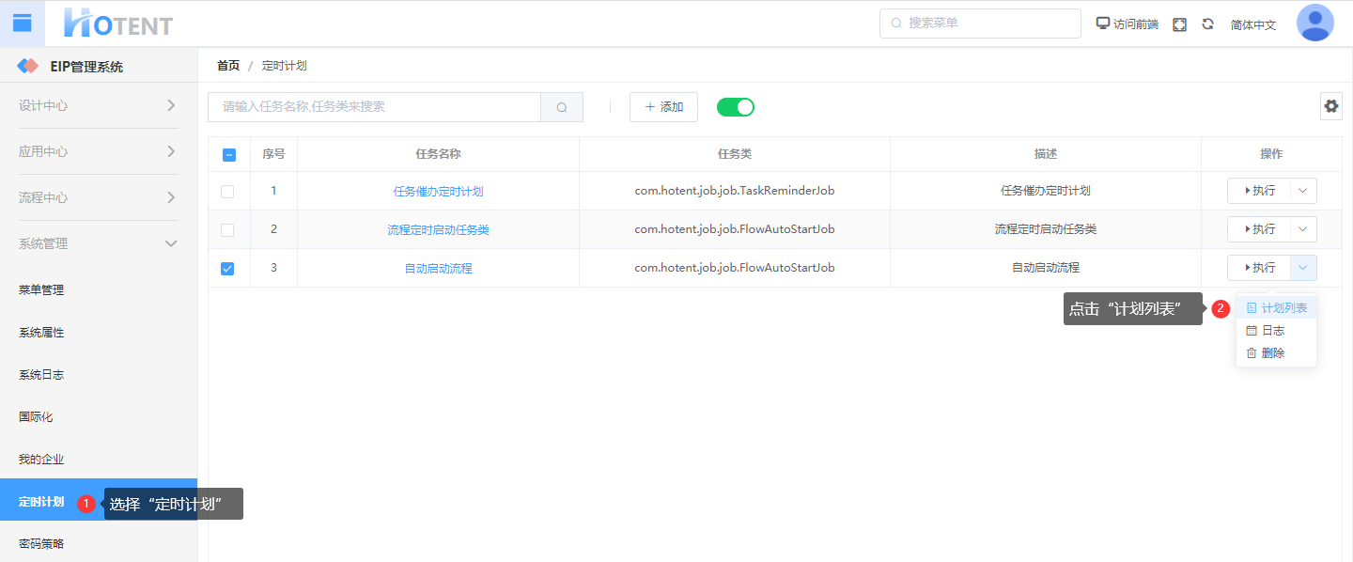Click the sidebar collapse icon at top-left

coord(22,23)
